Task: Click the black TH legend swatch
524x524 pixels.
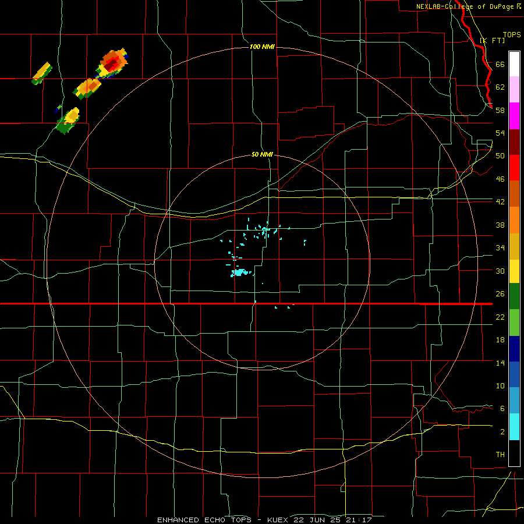Action: (514, 453)
